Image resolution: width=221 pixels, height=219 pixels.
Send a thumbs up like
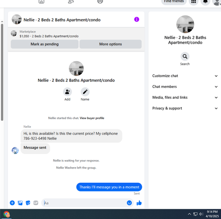[139, 203]
